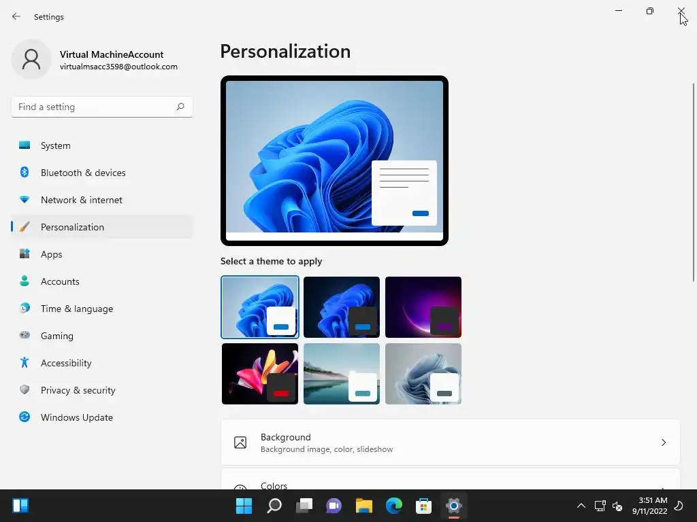Launch Microsoft Edge from taskbar

(394, 506)
